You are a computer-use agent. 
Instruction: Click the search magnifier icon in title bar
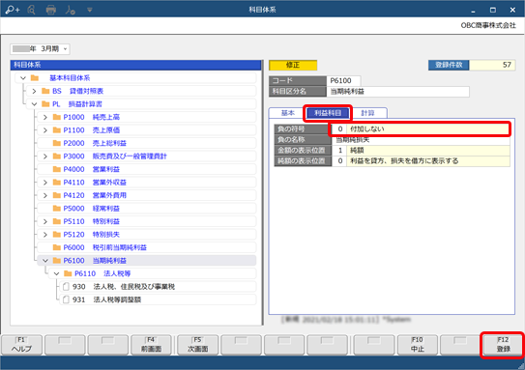(32, 10)
